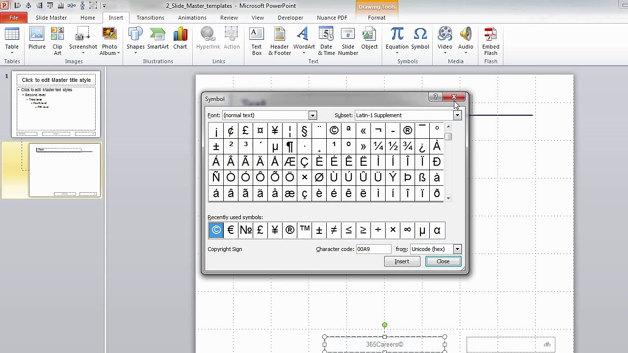Image resolution: width=628 pixels, height=353 pixels.
Task: Select the infinity symbol in recently used
Action: 407,230
